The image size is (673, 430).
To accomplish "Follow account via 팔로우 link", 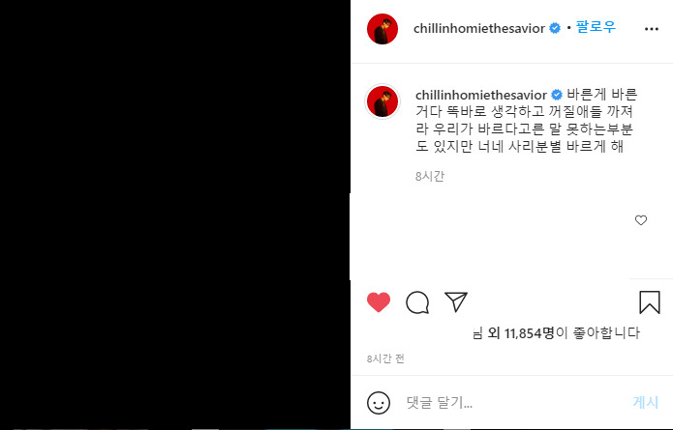I will click(596, 27).
